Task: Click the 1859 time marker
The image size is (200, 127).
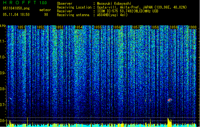Action: pyautogui.click(x=174, y=27)
